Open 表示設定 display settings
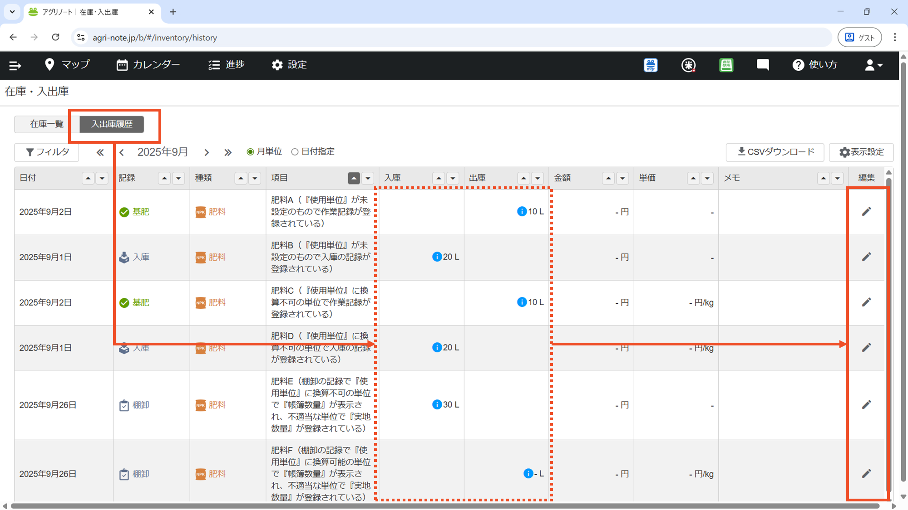 point(861,152)
